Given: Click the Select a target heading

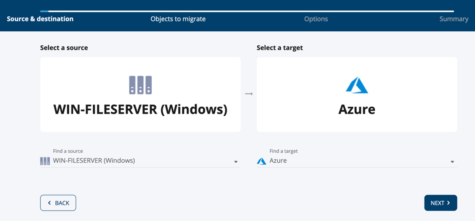Looking at the screenshot, I should (280, 48).
